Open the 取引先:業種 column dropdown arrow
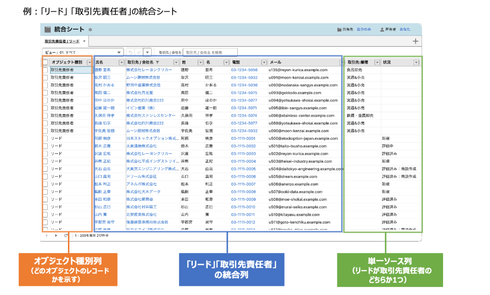Screen dimensions: 490x295 coord(377,63)
